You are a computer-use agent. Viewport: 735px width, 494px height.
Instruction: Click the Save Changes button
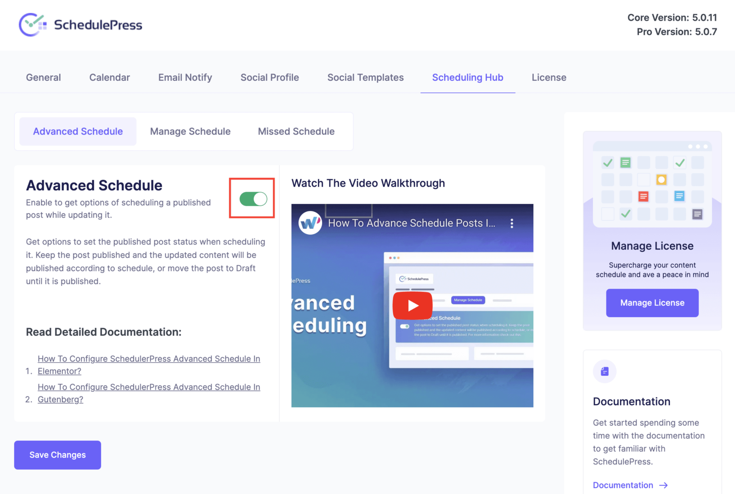pyautogui.click(x=57, y=455)
